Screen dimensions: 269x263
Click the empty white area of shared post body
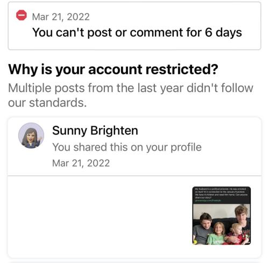tap(100, 216)
